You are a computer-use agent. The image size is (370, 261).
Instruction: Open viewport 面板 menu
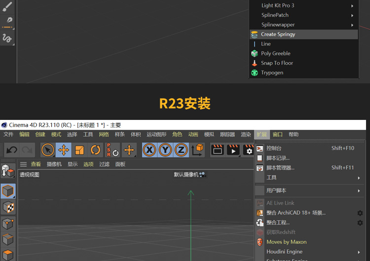click(x=120, y=164)
